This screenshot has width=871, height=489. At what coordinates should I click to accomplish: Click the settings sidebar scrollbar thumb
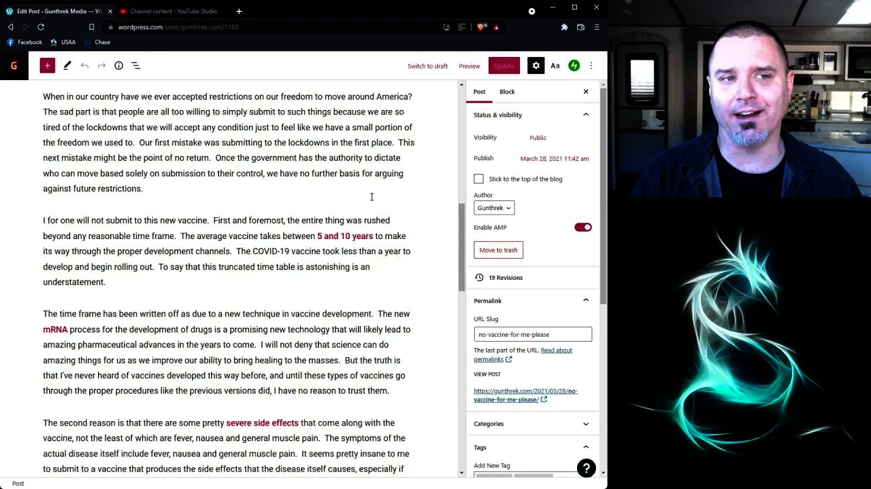(602, 197)
